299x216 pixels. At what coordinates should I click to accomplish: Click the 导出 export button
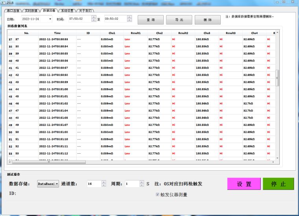pyautogui.click(x=179, y=20)
